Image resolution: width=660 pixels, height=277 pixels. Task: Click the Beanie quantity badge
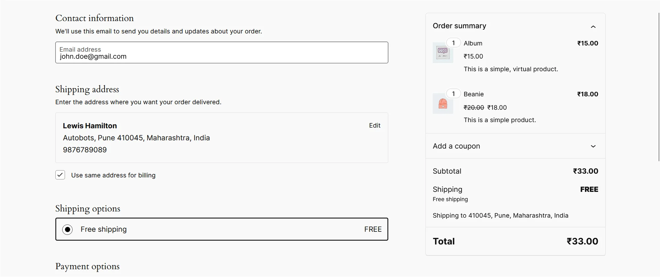click(x=453, y=94)
